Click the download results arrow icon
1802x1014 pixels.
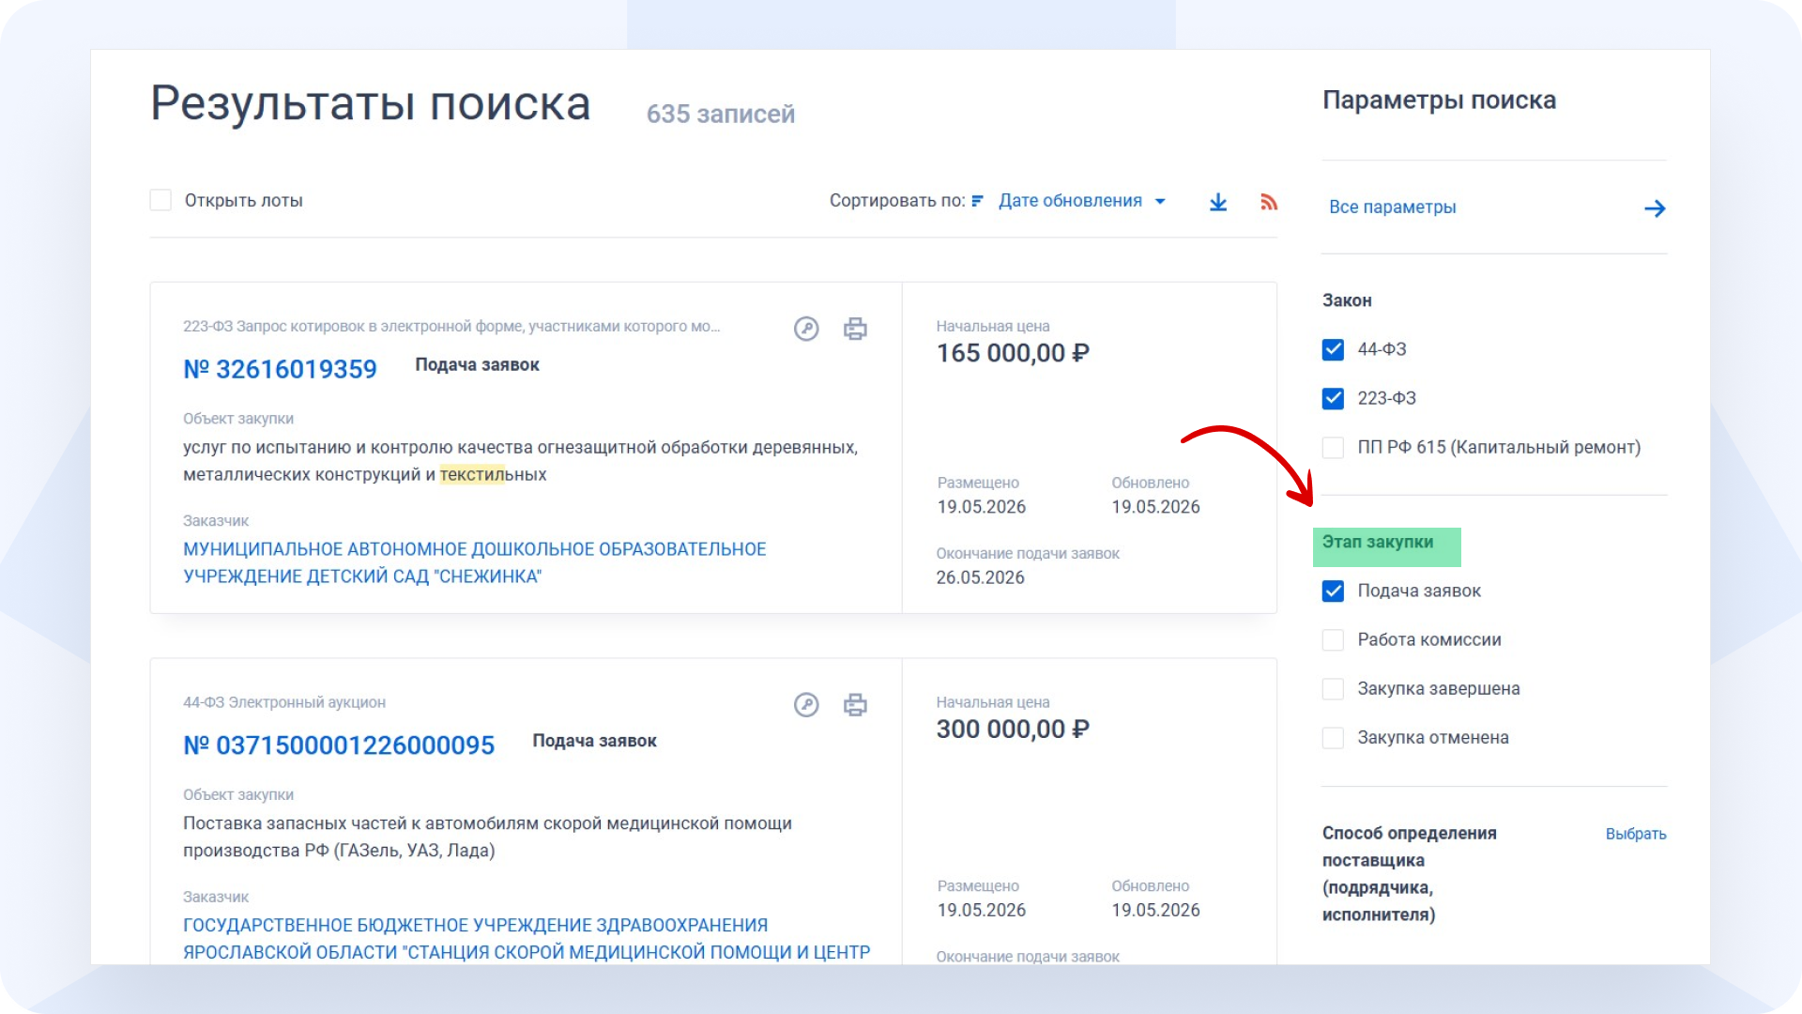(1217, 202)
